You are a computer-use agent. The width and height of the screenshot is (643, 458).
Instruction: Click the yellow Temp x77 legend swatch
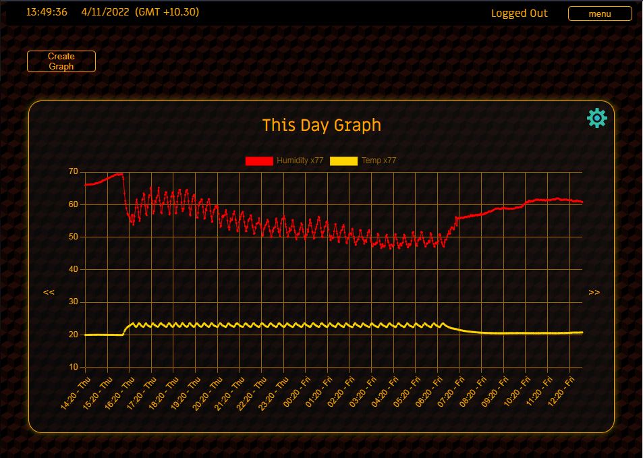coord(343,161)
